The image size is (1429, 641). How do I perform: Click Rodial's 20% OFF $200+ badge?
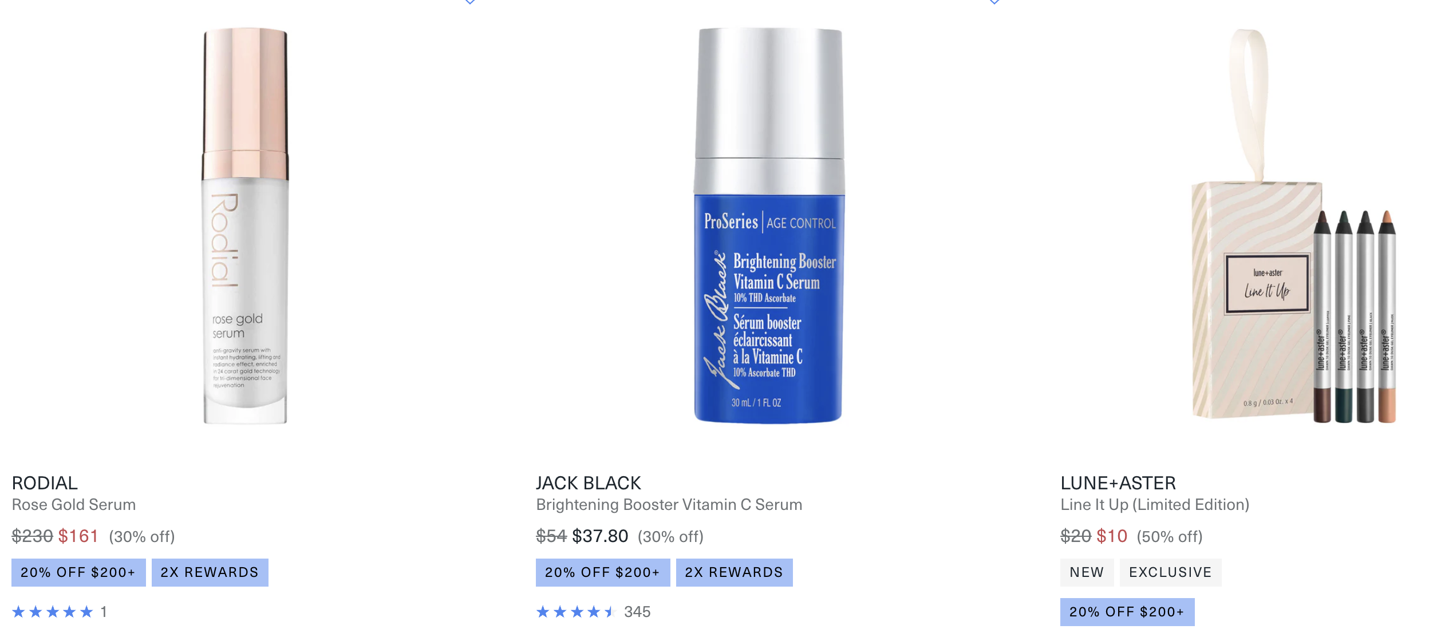point(78,572)
